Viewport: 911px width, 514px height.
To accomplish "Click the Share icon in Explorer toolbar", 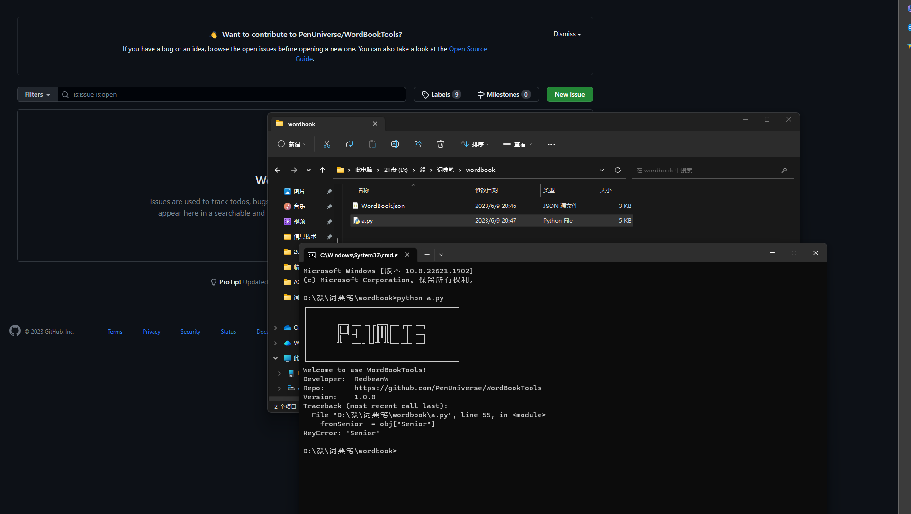I will (x=417, y=144).
